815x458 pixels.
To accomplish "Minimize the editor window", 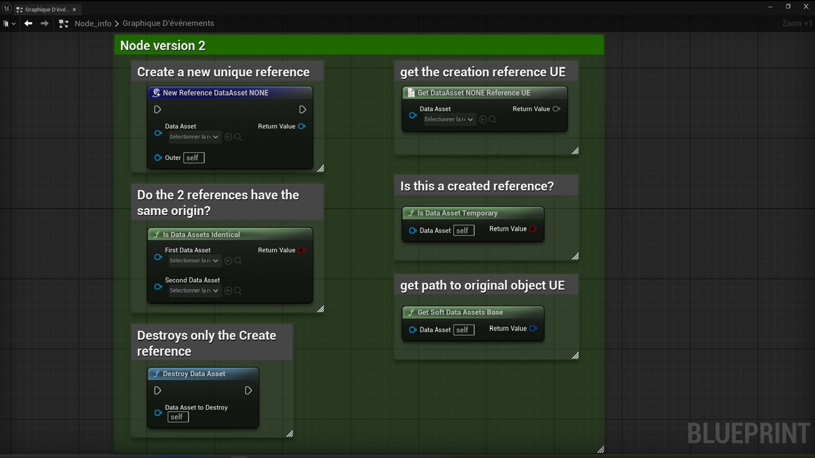I will pos(771,6).
